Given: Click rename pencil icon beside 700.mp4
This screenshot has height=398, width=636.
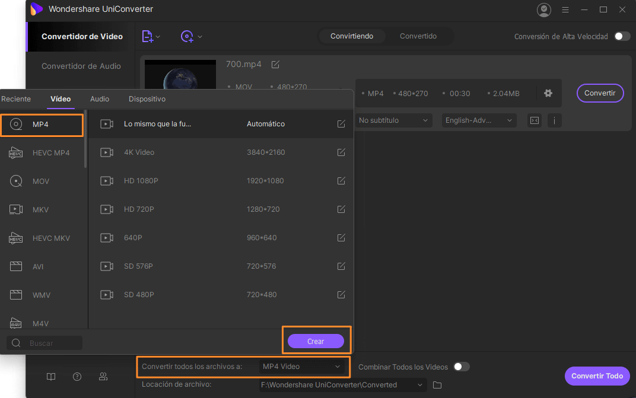Looking at the screenshot, I should click(x=275, y=64).
